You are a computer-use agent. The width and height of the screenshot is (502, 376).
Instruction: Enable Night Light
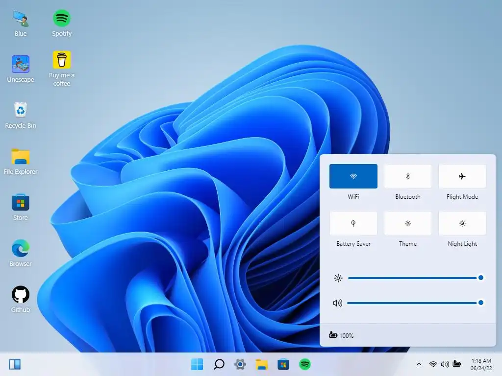click(x=462, y=223)
